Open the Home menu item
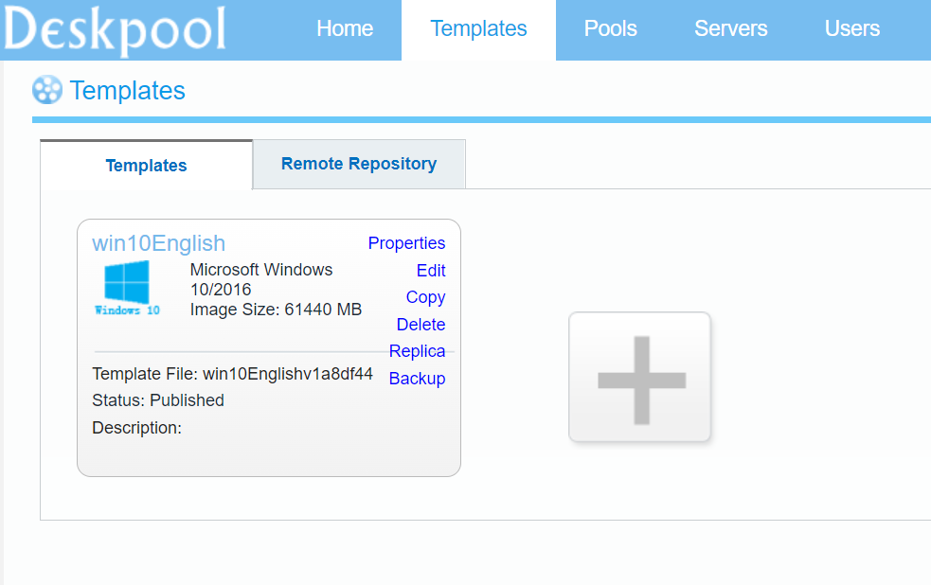This screenshot has height=585, width=931. pos(345,28)
